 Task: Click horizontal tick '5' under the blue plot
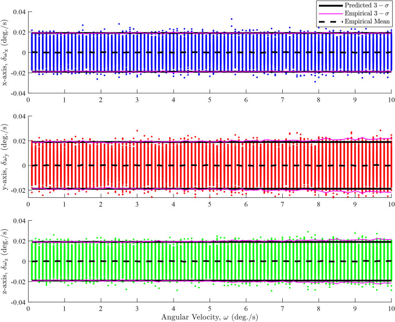[210, 100]
